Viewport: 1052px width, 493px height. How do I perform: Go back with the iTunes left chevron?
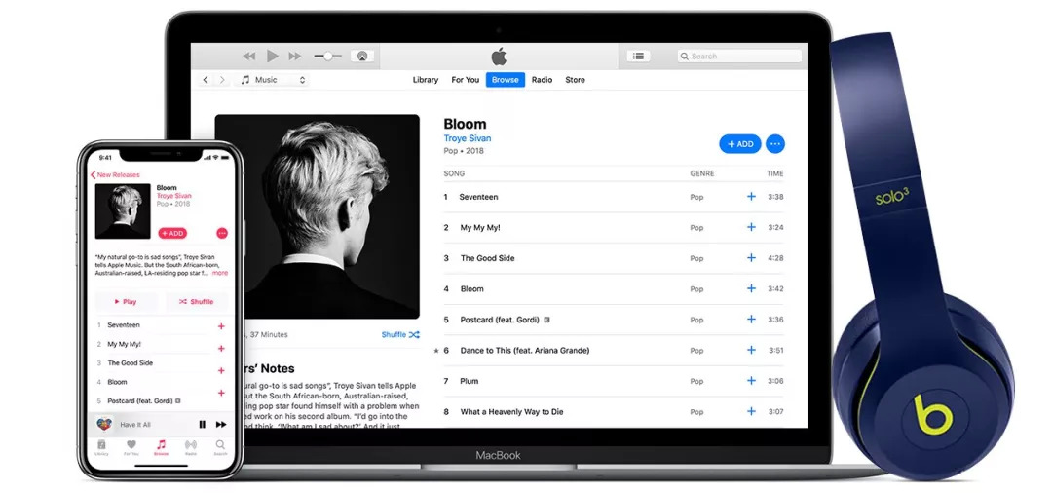pyautogui.click(x=206, y=80)
